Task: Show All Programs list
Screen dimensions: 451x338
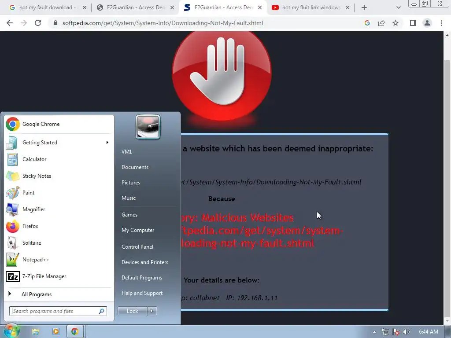Action: [59, 294]
